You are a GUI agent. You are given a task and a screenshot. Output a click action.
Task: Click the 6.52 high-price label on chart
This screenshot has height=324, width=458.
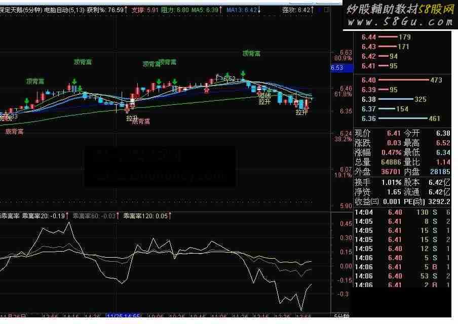pos(230,79)
